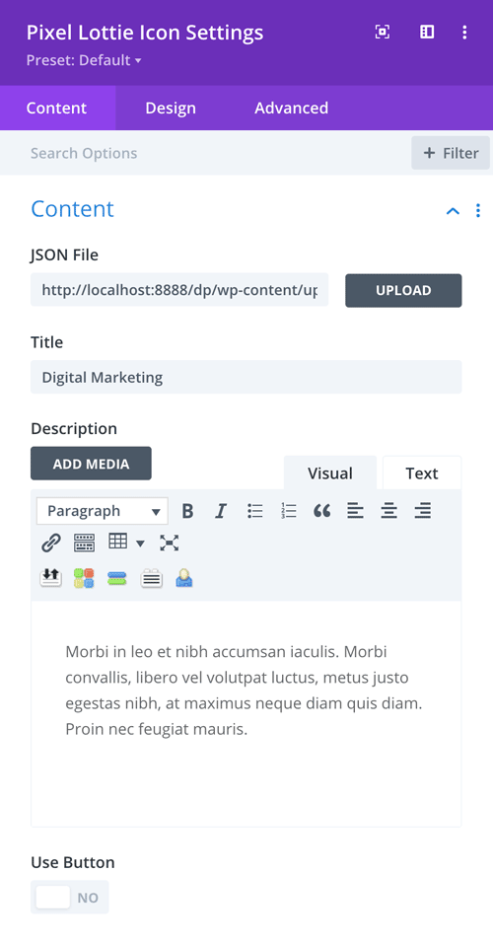Toggle bold formatting in editor
Image resolution: width=493 pixels, height=945 pixels.
tap(187, 511)
